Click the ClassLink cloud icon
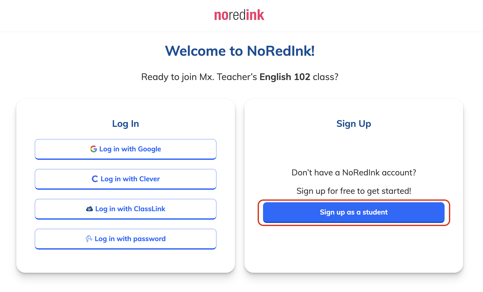The image size is (483, 292). 89,209
